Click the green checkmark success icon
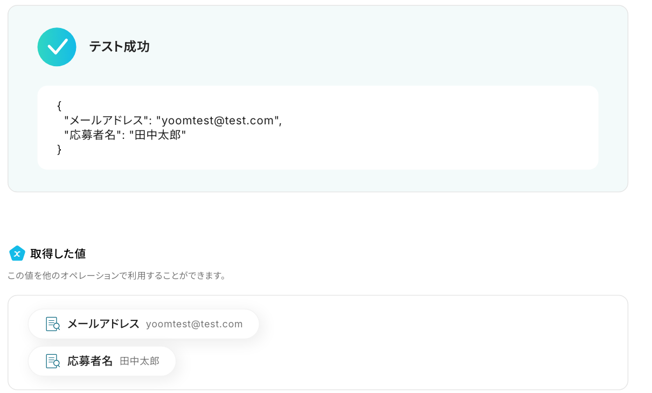Screen dimensions: 652x393 pyautogui.click(x=57, y=47)
